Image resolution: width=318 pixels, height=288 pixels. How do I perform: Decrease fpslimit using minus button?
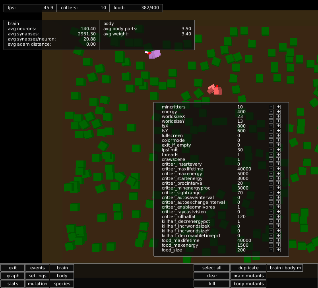271,150
